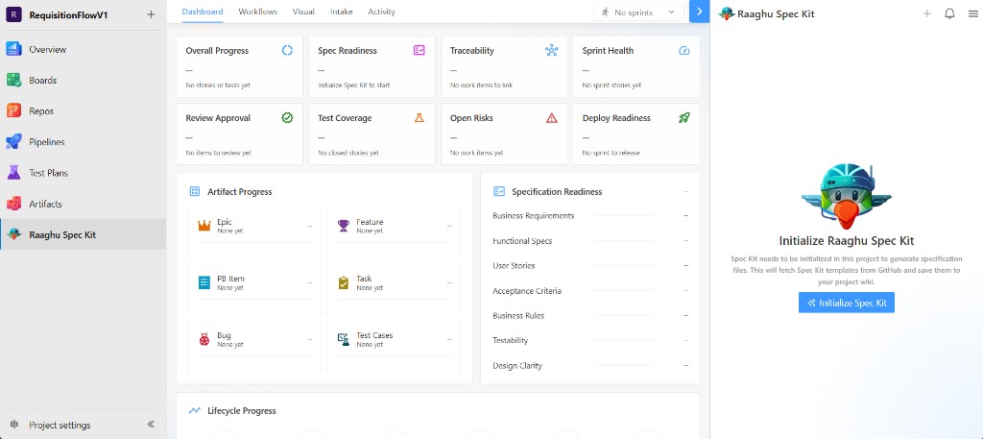The height and width of the screenshot is (439, 983).
Task: Click the RequisitionFlowV1 project avatar
Action: [x=13, y=14]
